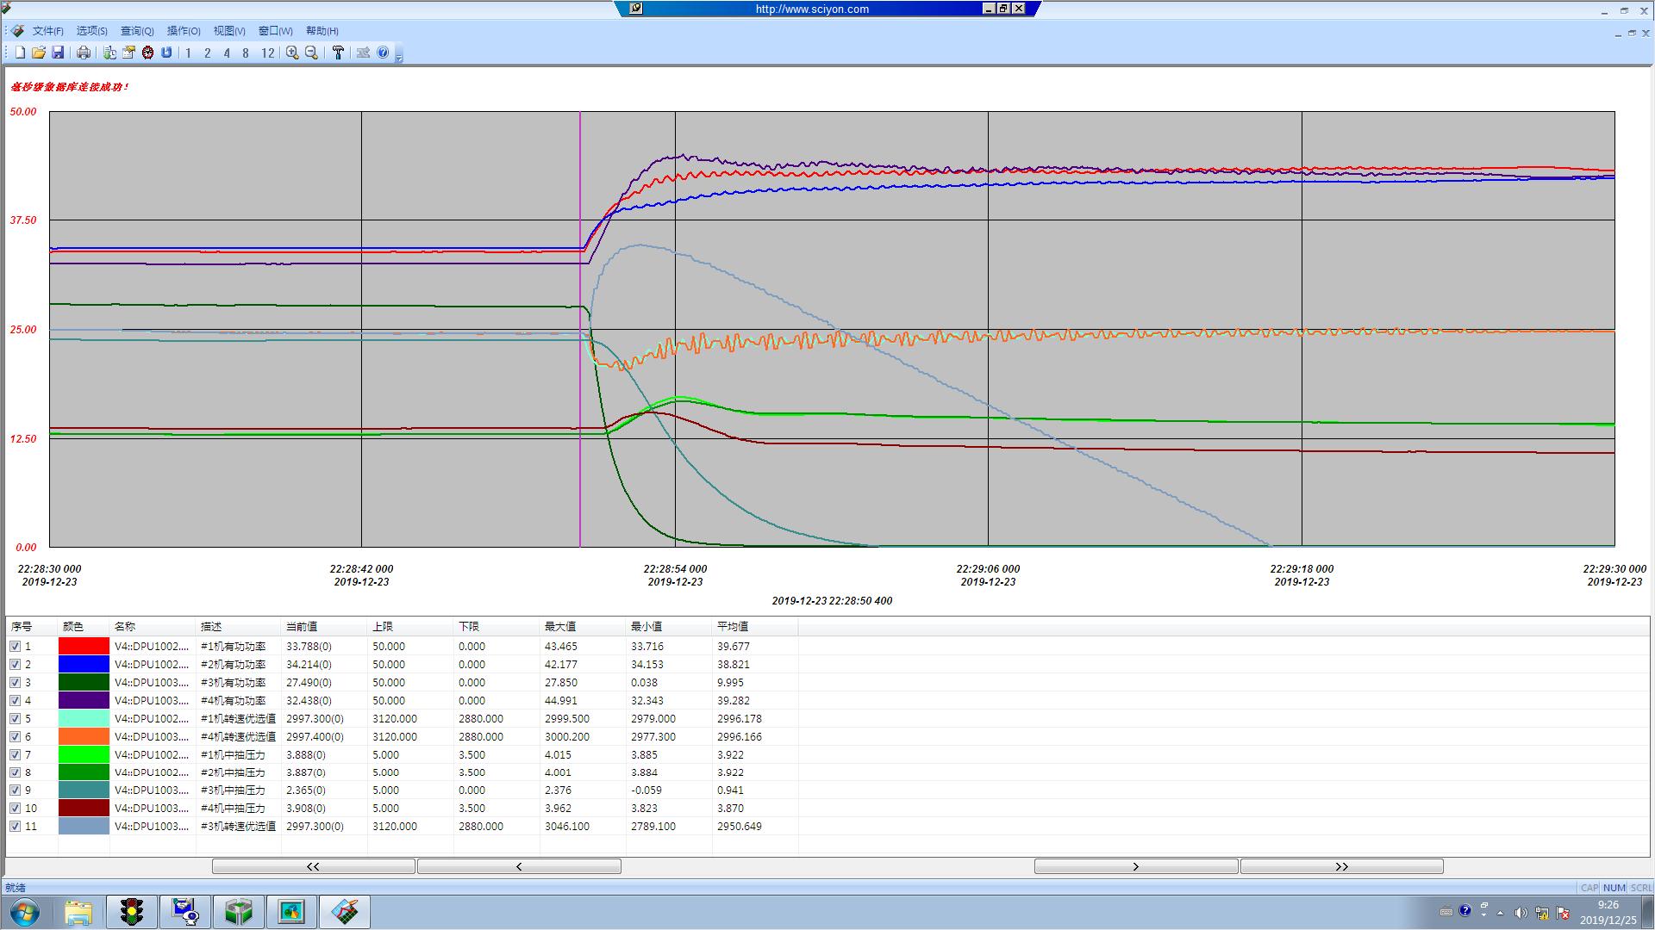Click the 描述 column header
The height and width of the screenshot is (930, 1655).
[x=239, y=626]
